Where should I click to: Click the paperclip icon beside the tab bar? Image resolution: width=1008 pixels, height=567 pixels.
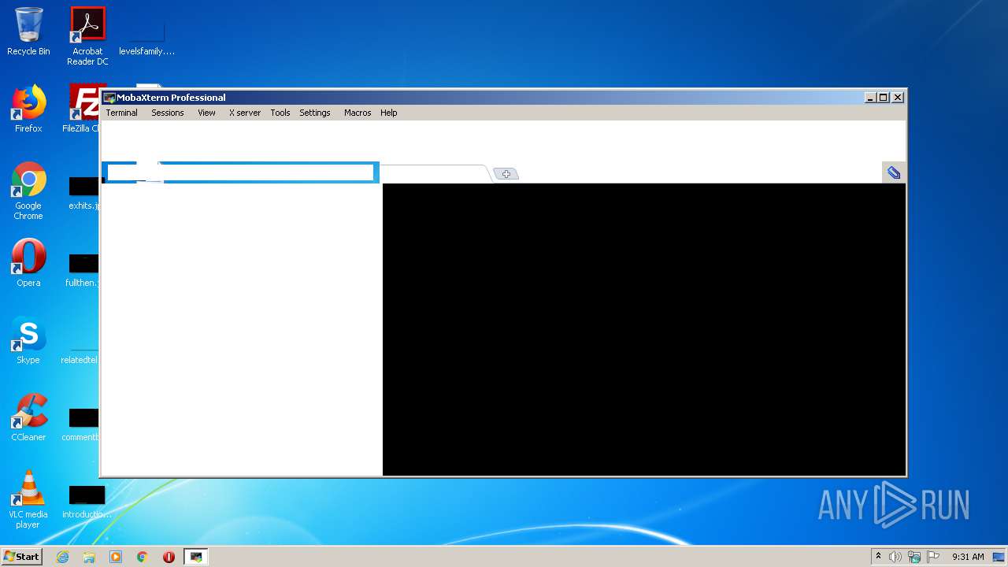tap(894, 172)
